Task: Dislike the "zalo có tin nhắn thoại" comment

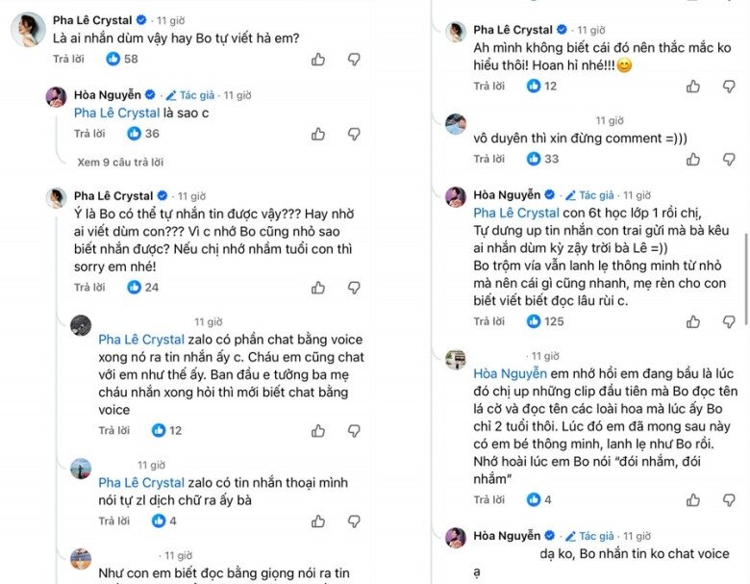Action: pyautogui.click(x=353, y=521)
